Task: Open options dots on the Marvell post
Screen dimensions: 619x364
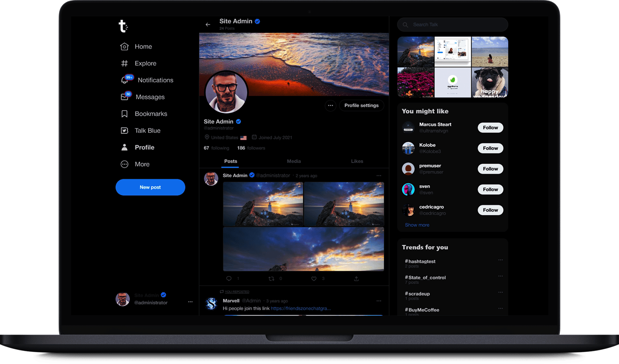Action: 379,301
